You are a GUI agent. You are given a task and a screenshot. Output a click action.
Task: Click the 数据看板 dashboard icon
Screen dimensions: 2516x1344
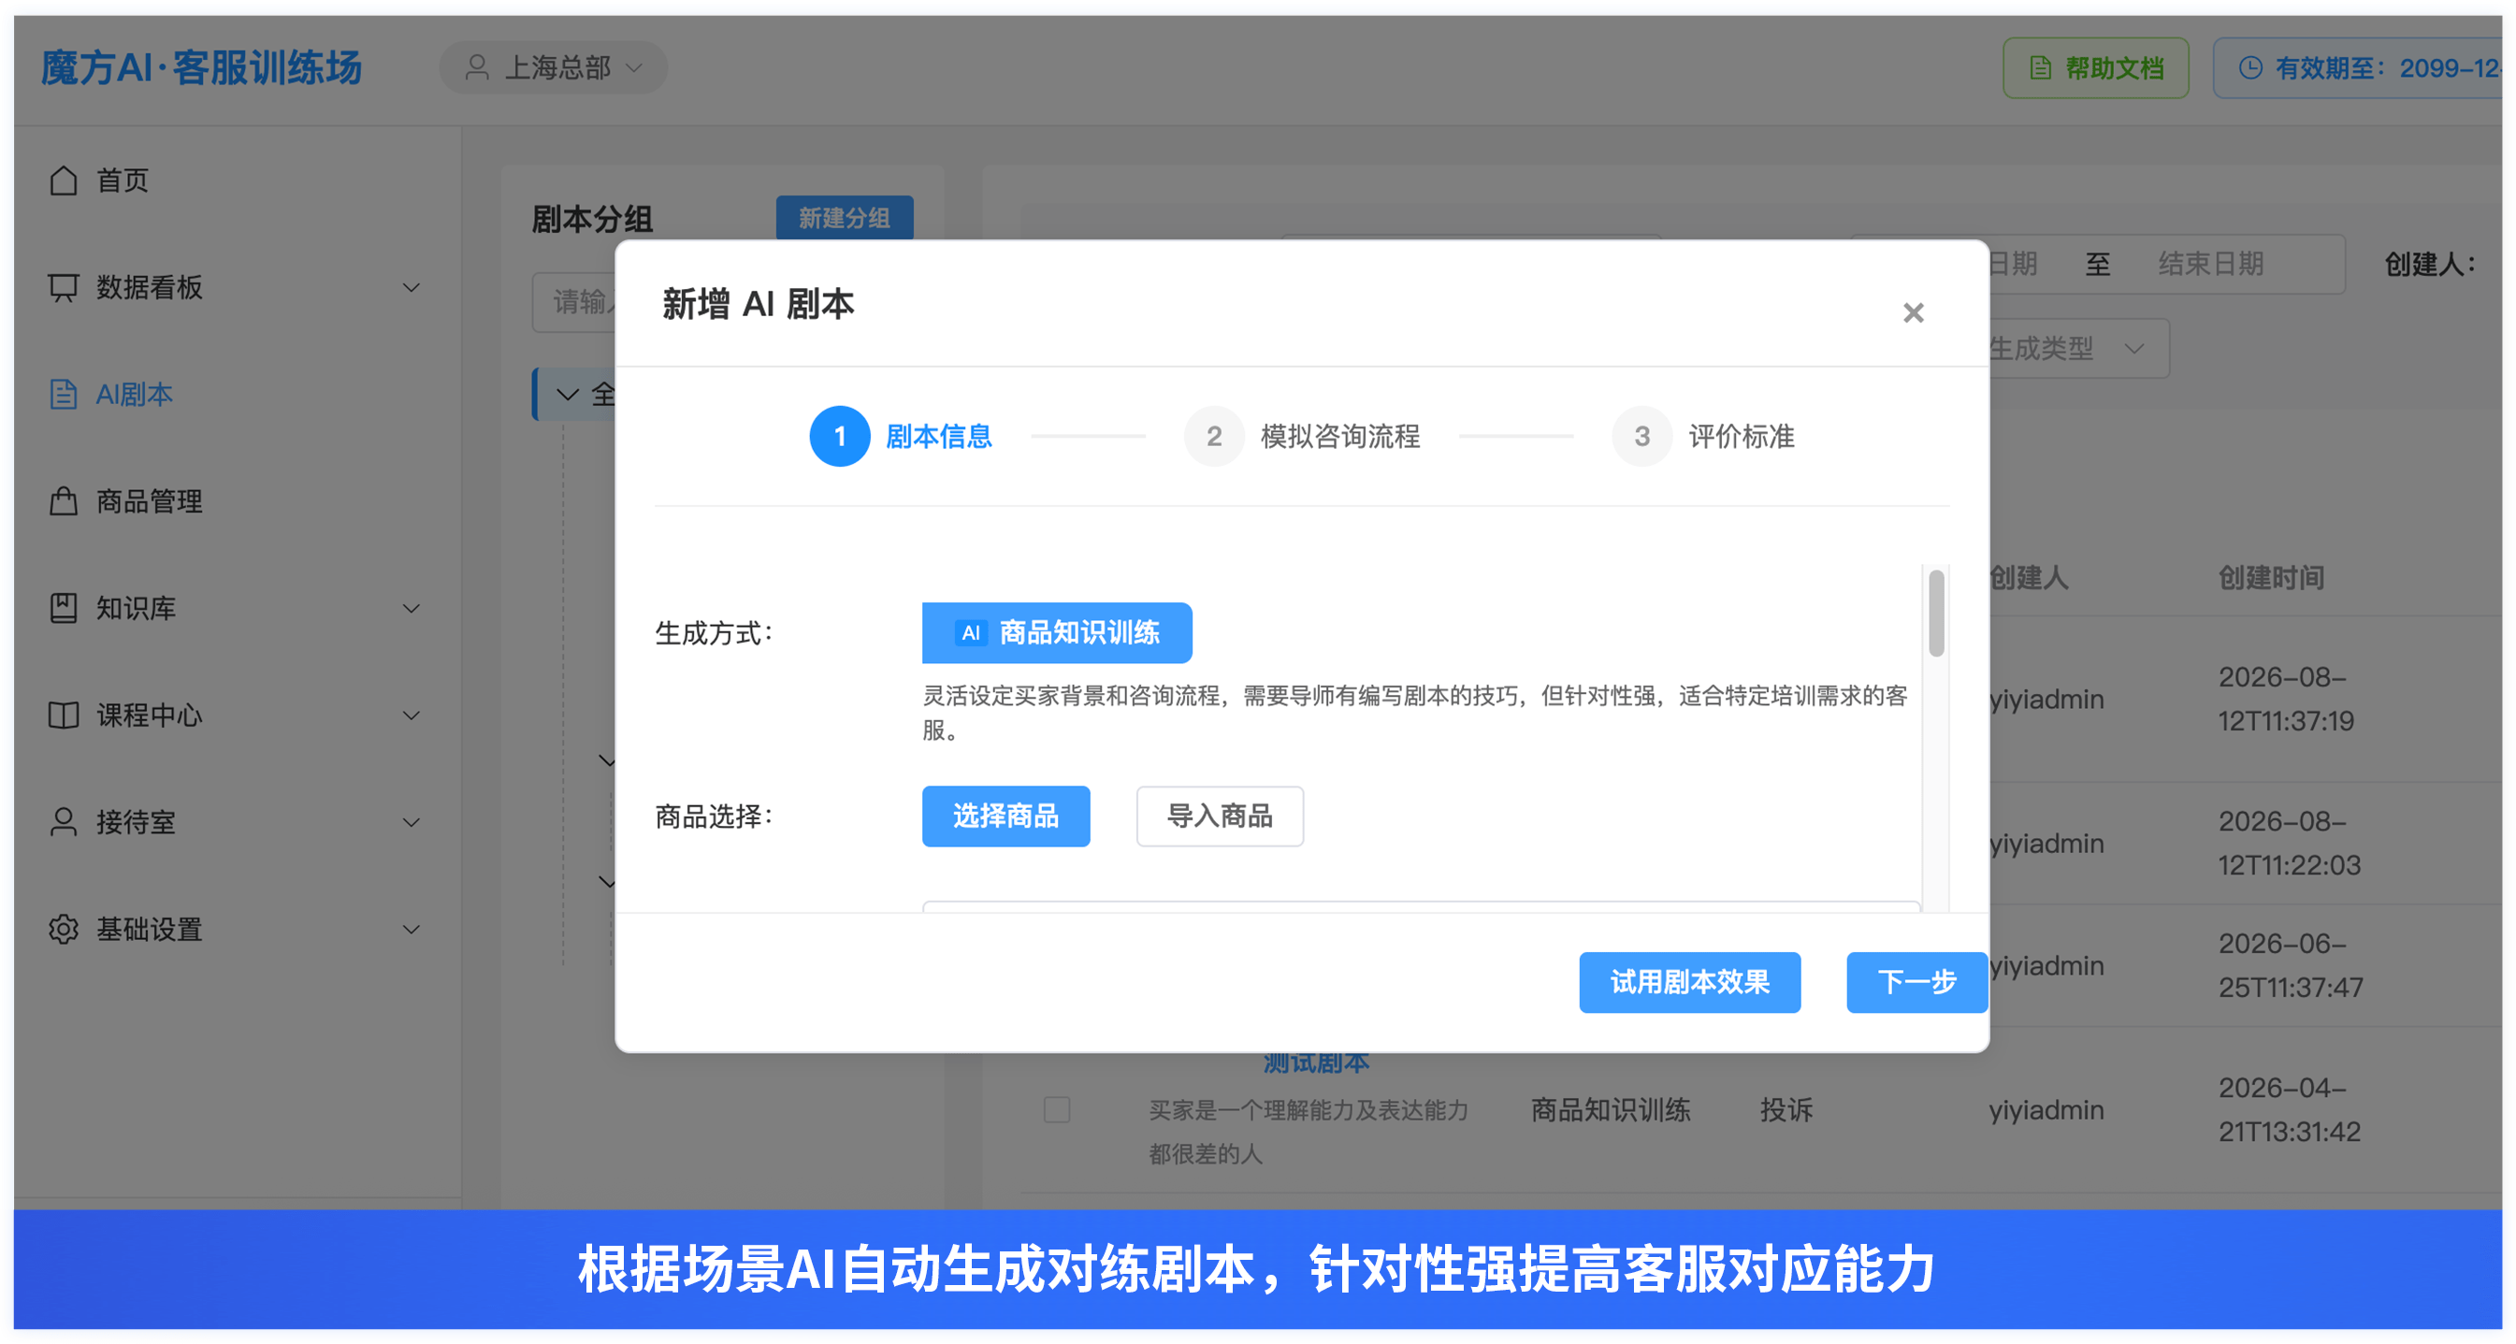tap(64, 287)
